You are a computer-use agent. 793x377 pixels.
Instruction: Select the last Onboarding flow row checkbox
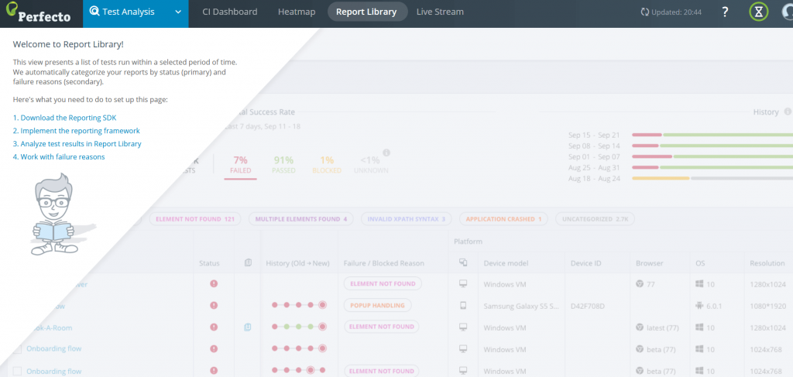(17, 371)
